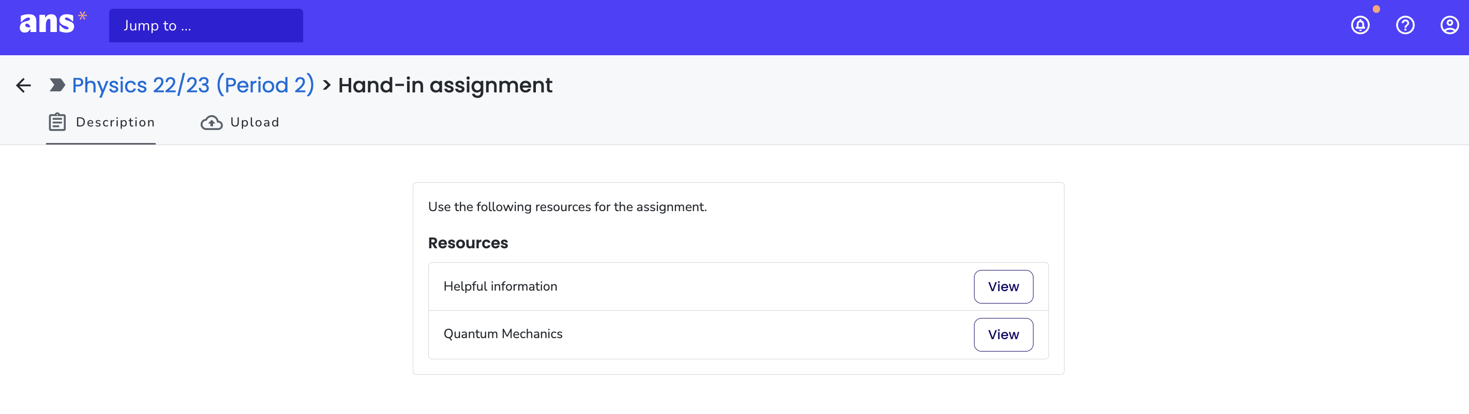Stay on the Description tab

(116, 122)
